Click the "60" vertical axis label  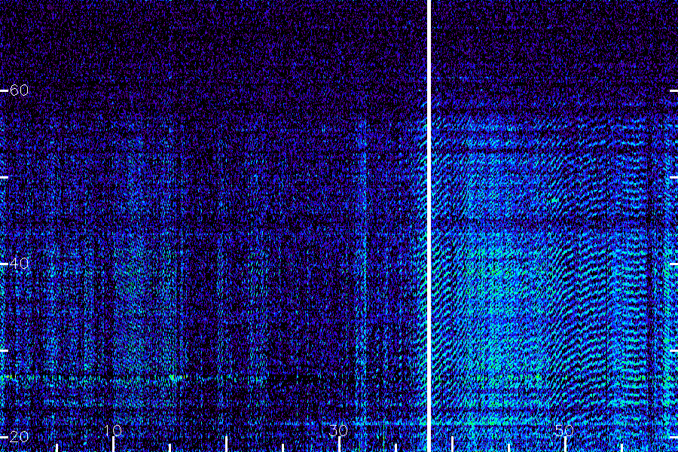pyautogui.click(x=19, y=90)
